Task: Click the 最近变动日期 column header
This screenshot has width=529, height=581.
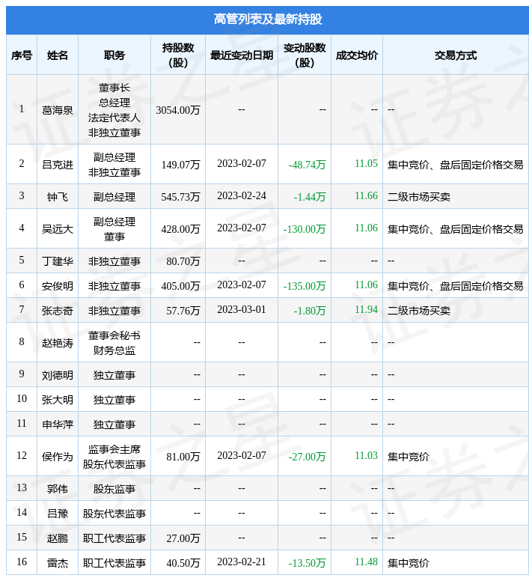Action: pyautogui.click(x=242, y=55)
